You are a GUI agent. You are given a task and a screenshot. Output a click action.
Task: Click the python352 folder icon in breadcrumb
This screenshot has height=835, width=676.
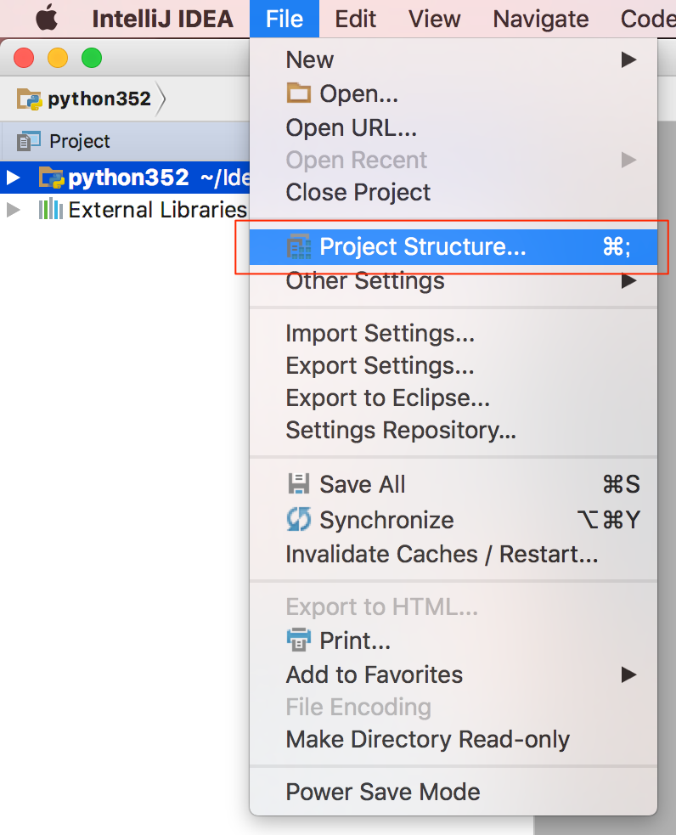[29, 99]
